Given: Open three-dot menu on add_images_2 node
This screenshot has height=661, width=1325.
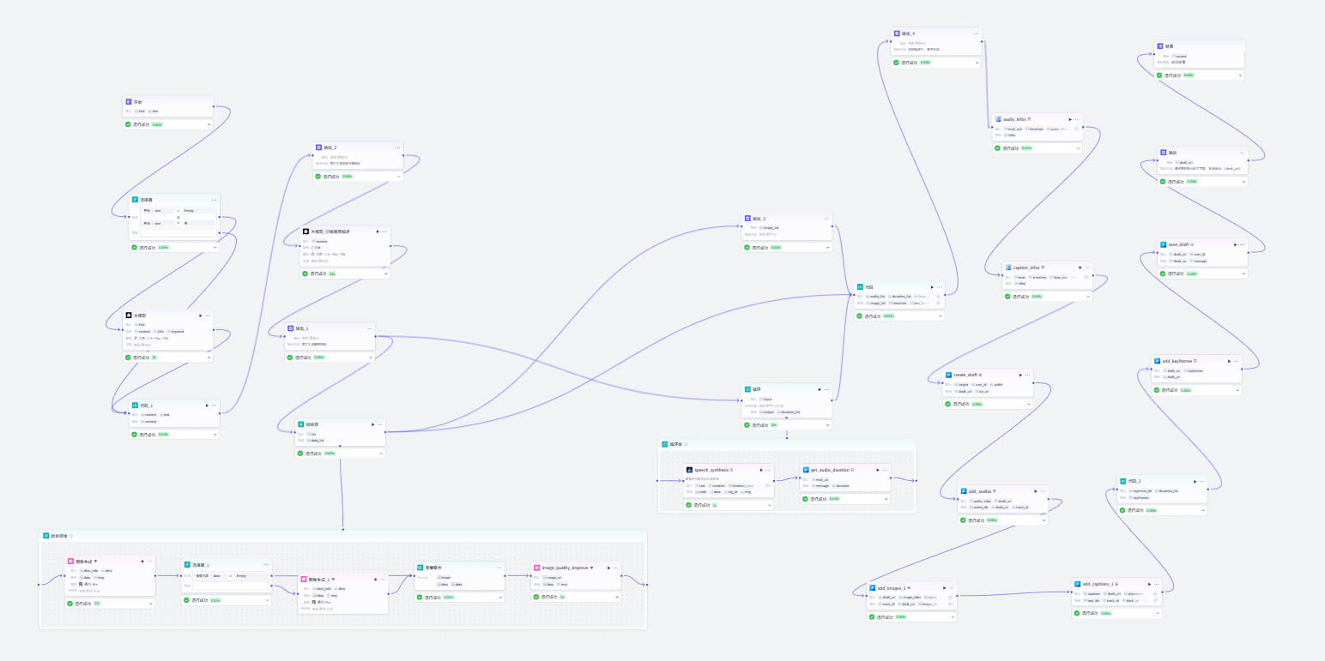Looking at the screenshot, I should point(951,588).
